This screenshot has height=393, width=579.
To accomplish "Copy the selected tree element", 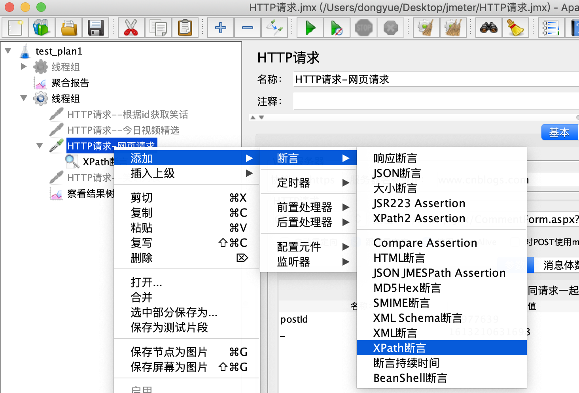I will click(x=159, y=28).
